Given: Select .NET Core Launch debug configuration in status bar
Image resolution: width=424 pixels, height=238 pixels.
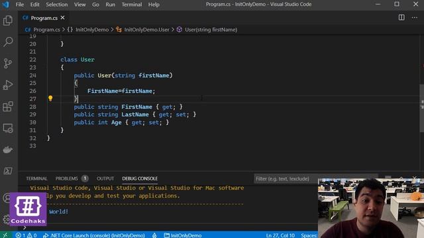Looking at the screenshot, I should 94,235.
